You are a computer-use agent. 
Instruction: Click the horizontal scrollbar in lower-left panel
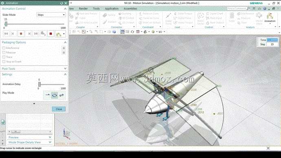[x=30, y=132]
